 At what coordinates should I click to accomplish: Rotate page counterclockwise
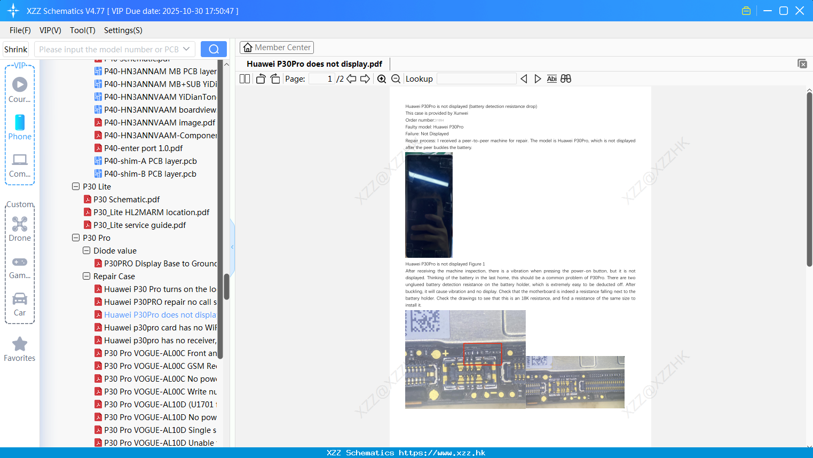pos(261,78)
